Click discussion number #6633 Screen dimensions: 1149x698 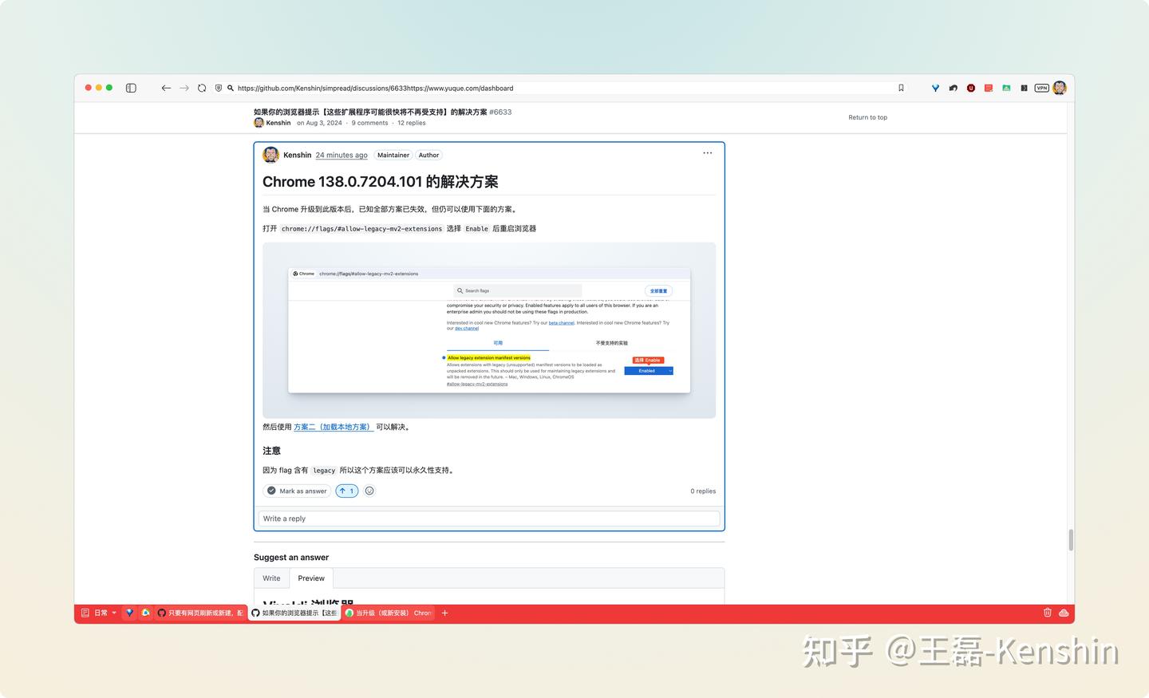(500, 112)
